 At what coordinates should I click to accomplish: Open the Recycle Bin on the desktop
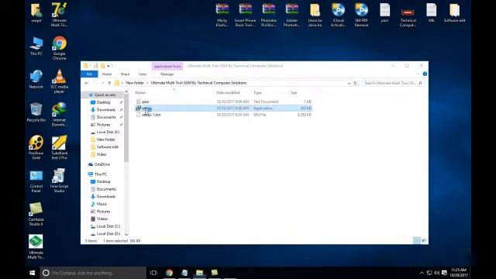(x=36, y=112)
